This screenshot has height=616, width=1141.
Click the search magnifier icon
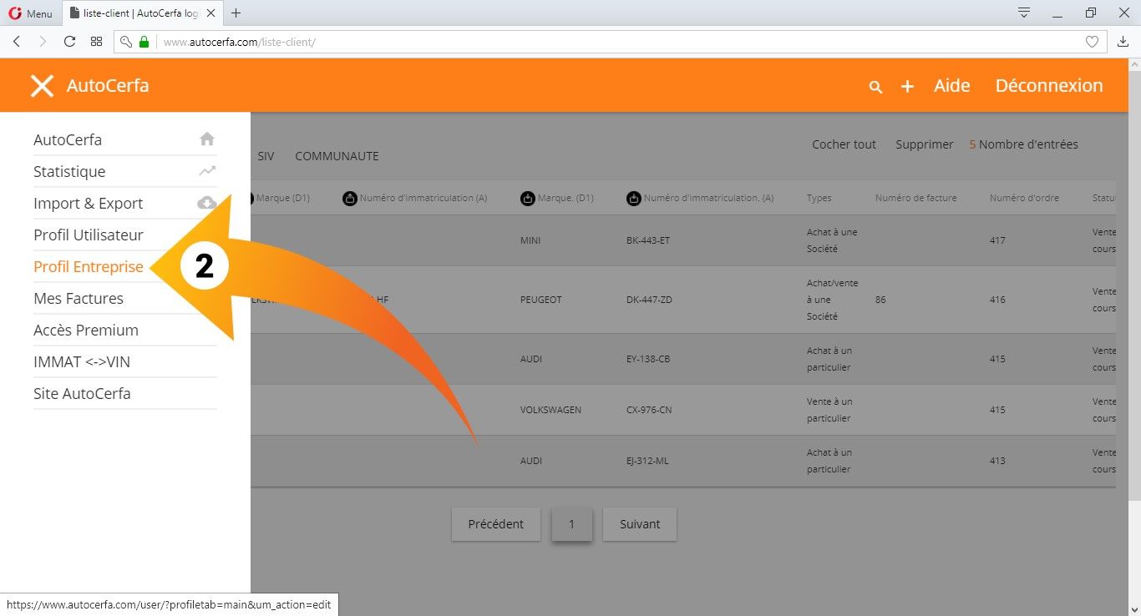pyautogui.click(x=875, y=87)
